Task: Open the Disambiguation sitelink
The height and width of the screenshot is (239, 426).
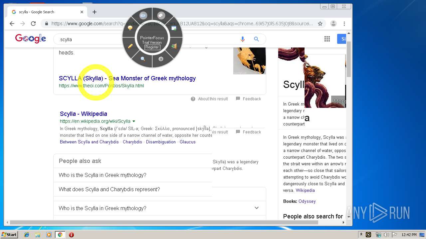Action: pyautogui.click(x=161, y=142)
